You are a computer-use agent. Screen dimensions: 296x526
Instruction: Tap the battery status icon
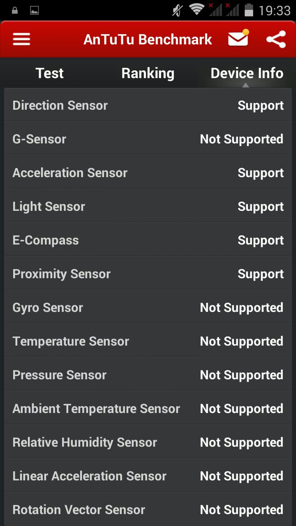tap(249, 10)
